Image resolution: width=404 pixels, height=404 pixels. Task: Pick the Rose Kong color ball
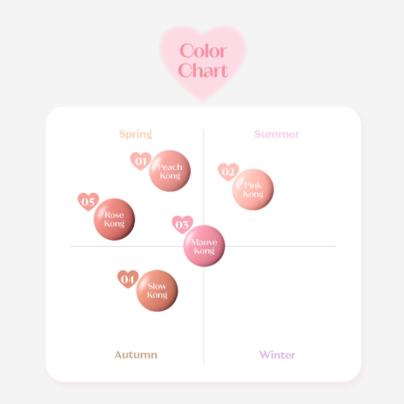pyautogui.click(x=114, y=219)
